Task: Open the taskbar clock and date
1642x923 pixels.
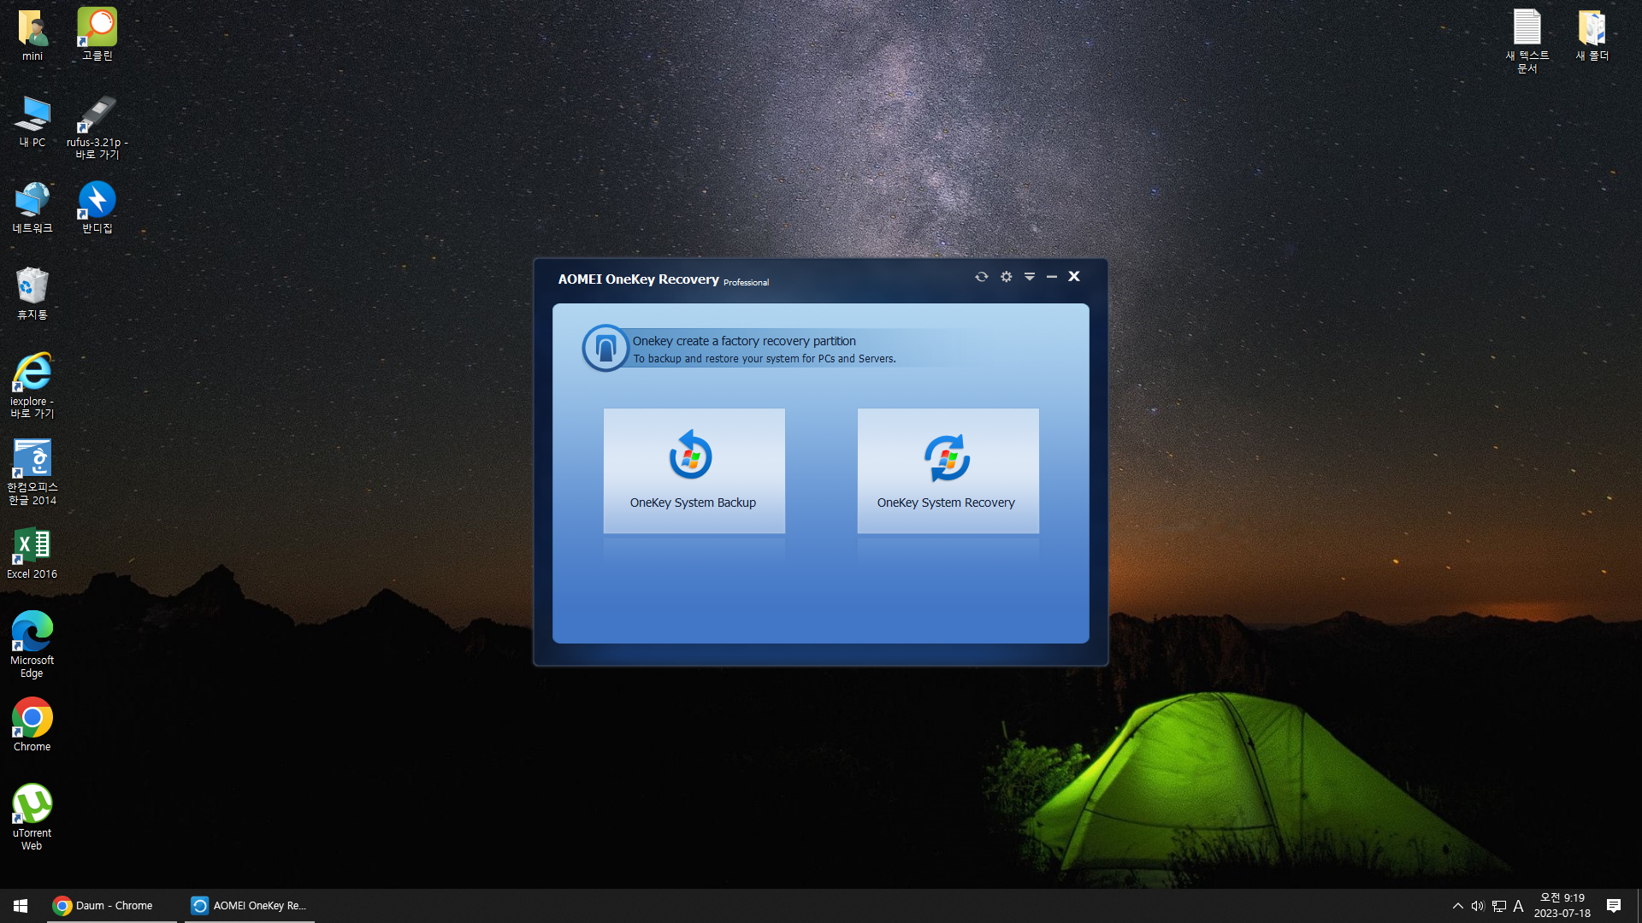Action: pyautogui.click(x=1562, y=906)
